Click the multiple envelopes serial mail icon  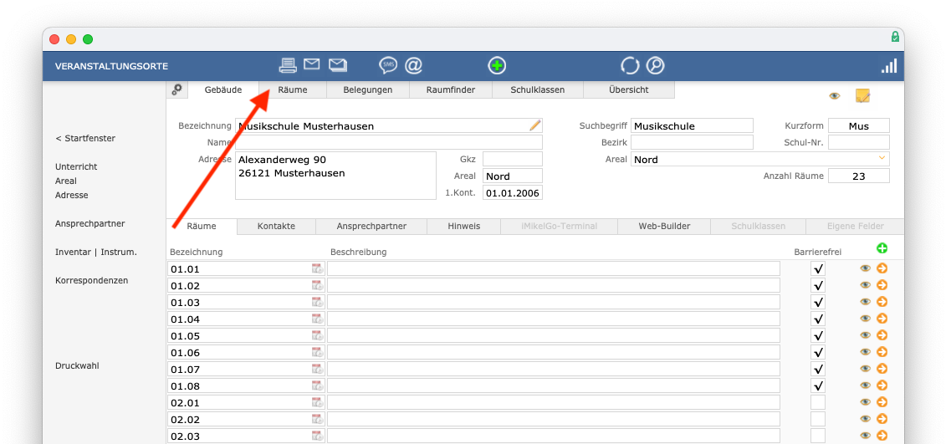pyautogui.click(x=338, y=64)
